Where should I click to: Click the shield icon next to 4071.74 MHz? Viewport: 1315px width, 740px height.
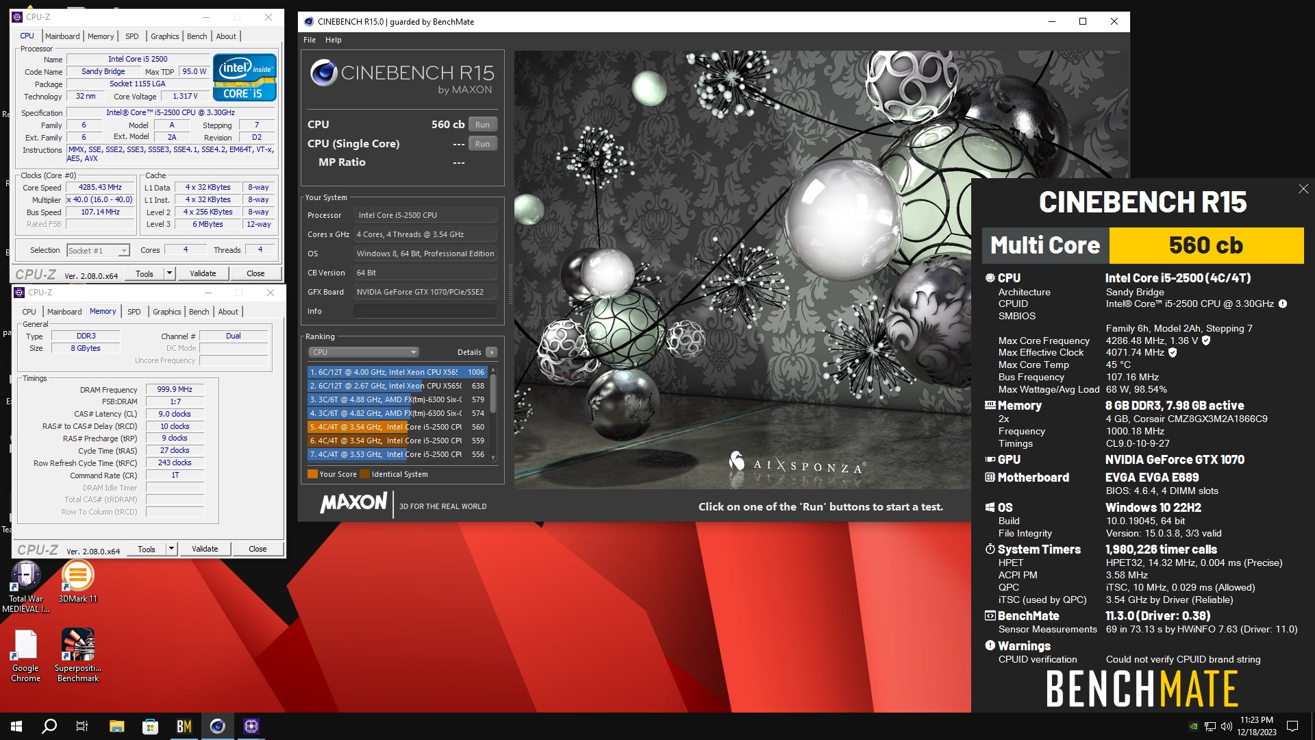[1173, 352]
